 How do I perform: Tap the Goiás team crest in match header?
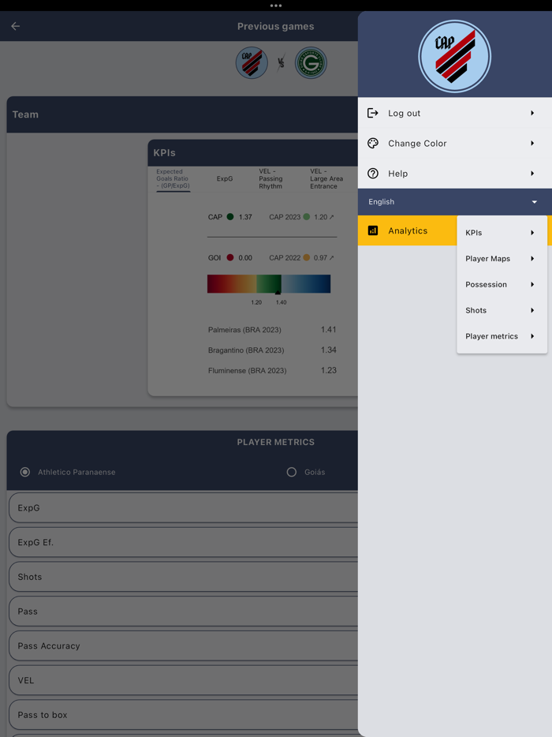click(311, 62)
